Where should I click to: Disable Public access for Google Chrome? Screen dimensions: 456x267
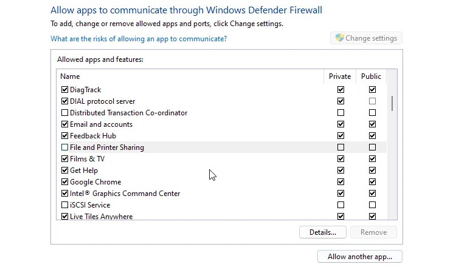point(372,182)
